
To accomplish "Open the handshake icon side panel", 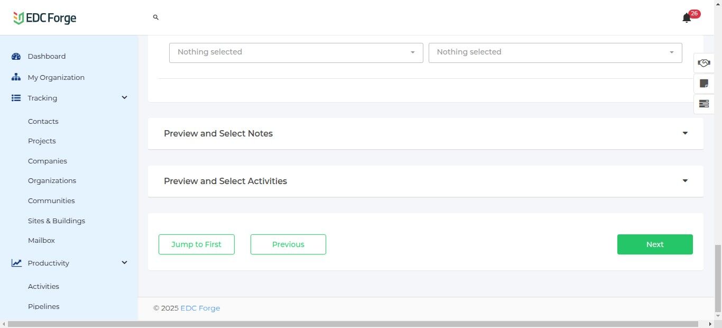I will 704,63.
